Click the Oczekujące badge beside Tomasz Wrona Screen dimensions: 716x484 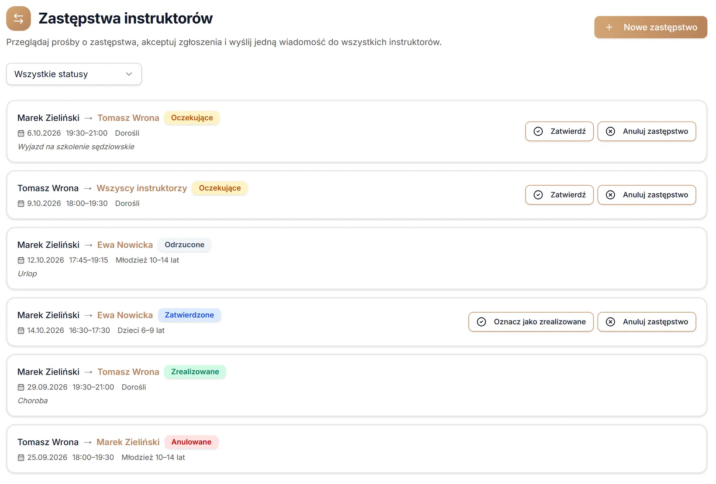[x=192, y=118]
